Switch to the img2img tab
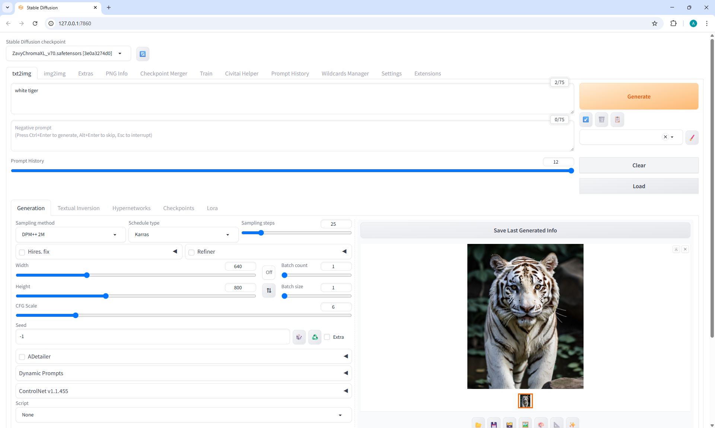Viewport: 715px width, 428px height. click(x=55, y=74)
